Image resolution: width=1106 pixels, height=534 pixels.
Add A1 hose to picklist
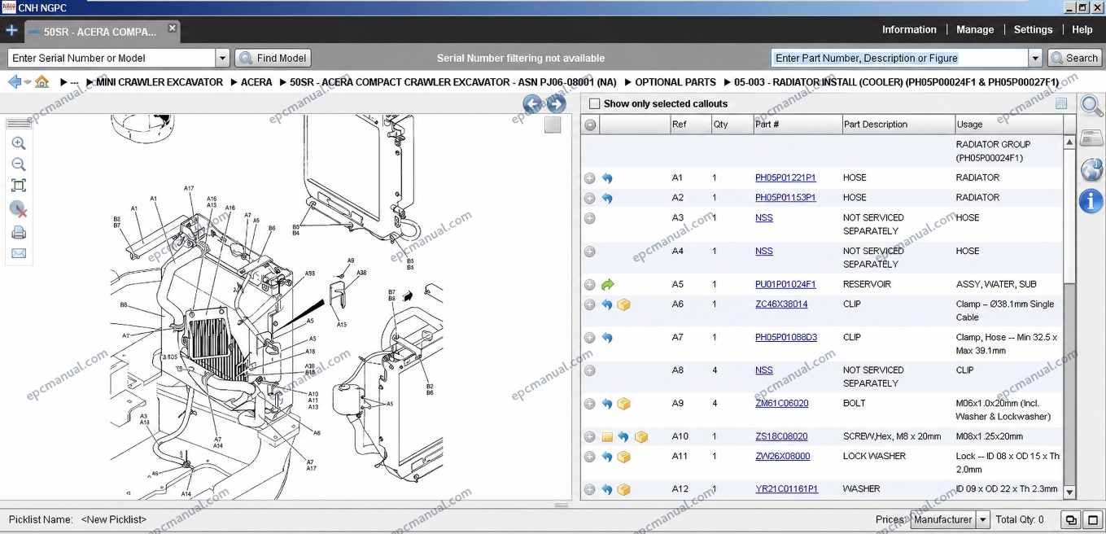(x=590, y=178)
